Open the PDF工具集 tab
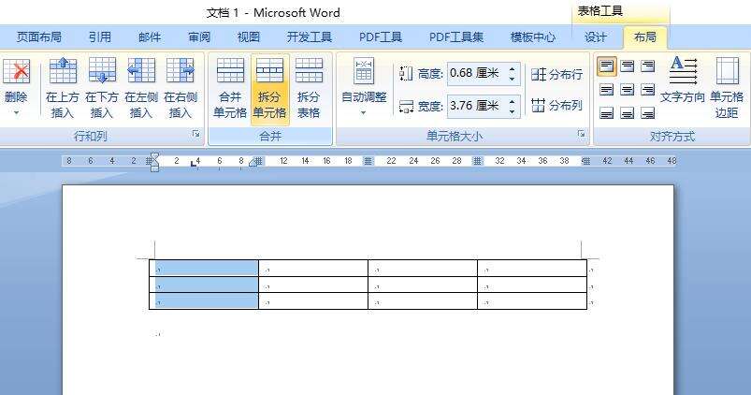Image resolution: width=751 pixels, height=395 pixels. pyautogui.click(x=456, y=37)
